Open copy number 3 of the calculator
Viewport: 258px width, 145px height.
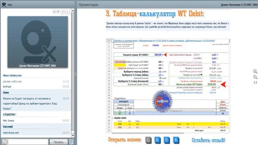[x=166, y=140]
